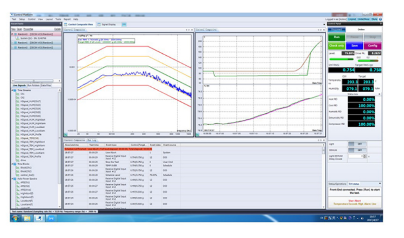Collapse the Time Streams tree node

click(x=12, y=90)
